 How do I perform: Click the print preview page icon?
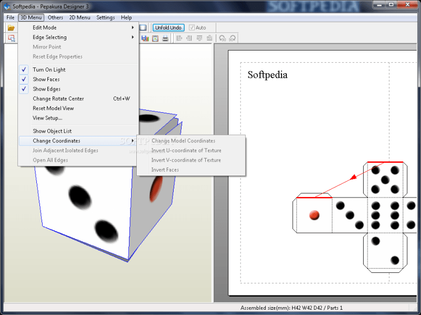(155, 38)
